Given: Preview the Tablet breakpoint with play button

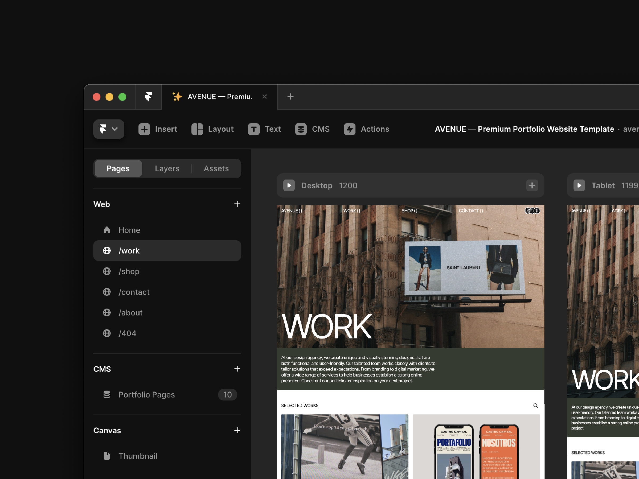Looking at the screenshot, I should click(x=579, y=185).
